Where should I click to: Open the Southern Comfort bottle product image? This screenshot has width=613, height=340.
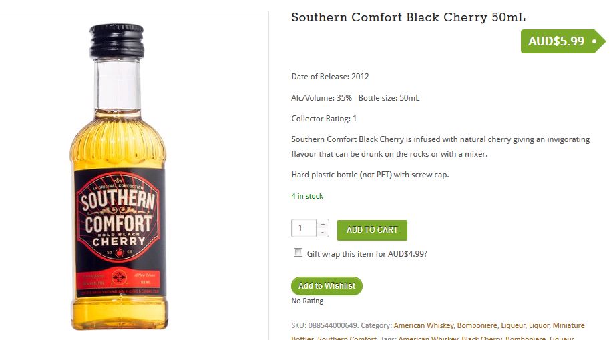119,177
